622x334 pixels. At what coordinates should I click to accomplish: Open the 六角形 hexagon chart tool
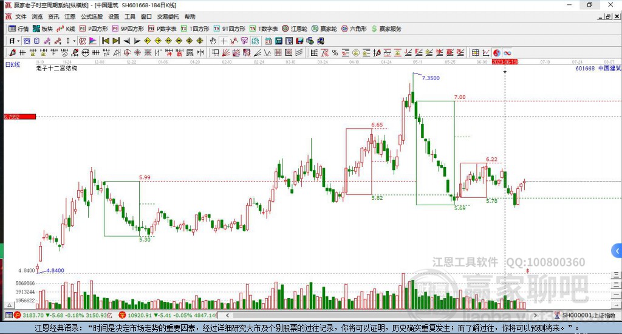tap(353, 29)
